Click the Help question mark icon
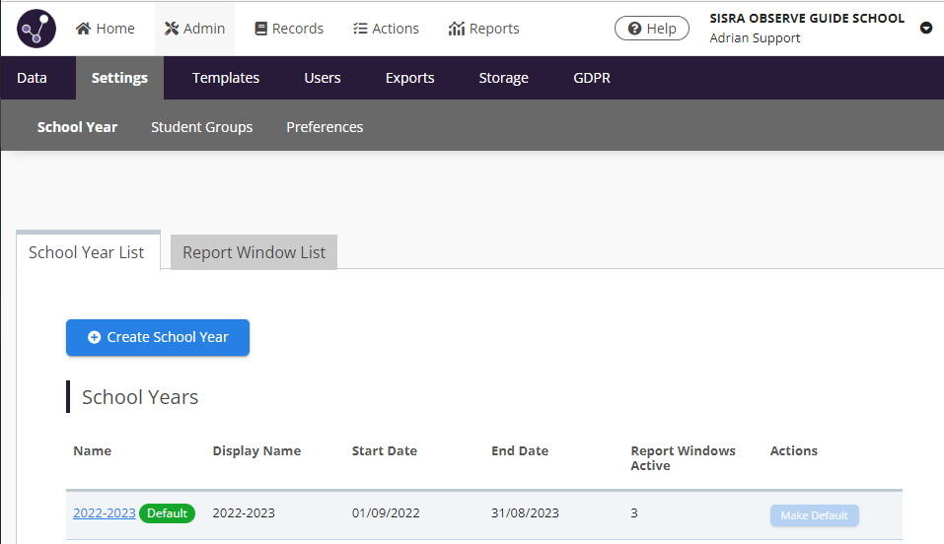944x544 pixels. pyautogui.click(x=634, y=29)
